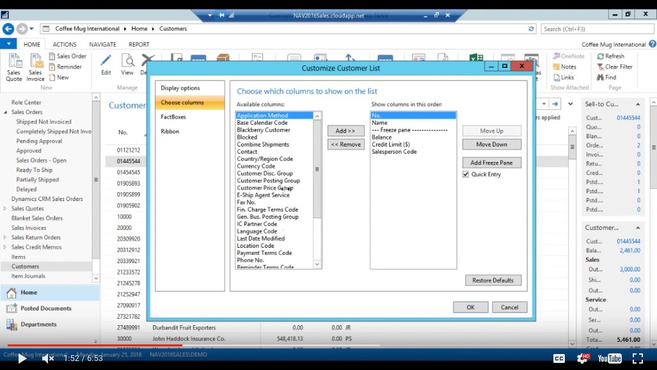Click inside the Search Ctrl+F3 field
Viewport: 657px width, 370px height.
point(595,28)
